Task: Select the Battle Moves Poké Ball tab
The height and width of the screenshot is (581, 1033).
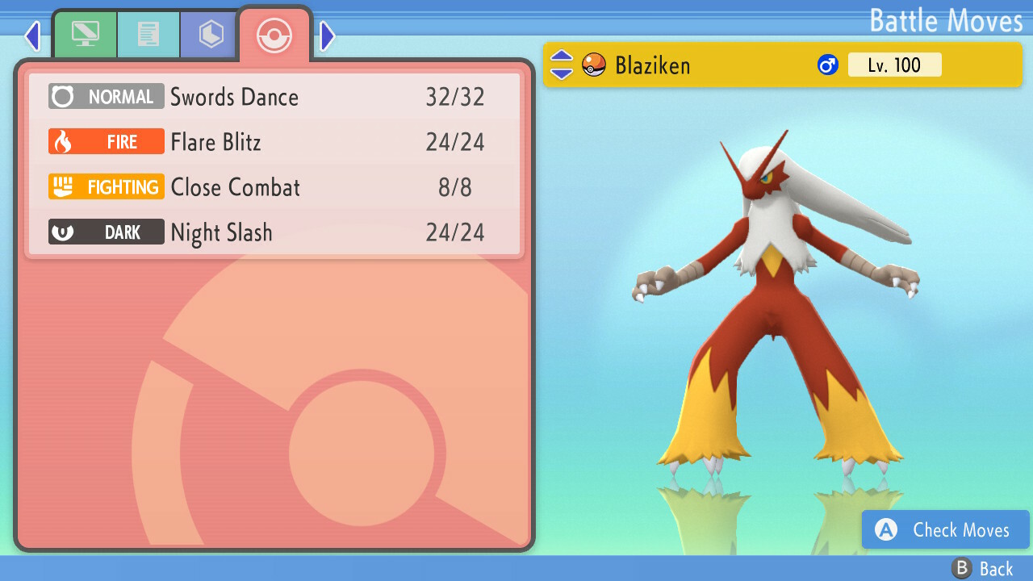Action: [274, 36]
